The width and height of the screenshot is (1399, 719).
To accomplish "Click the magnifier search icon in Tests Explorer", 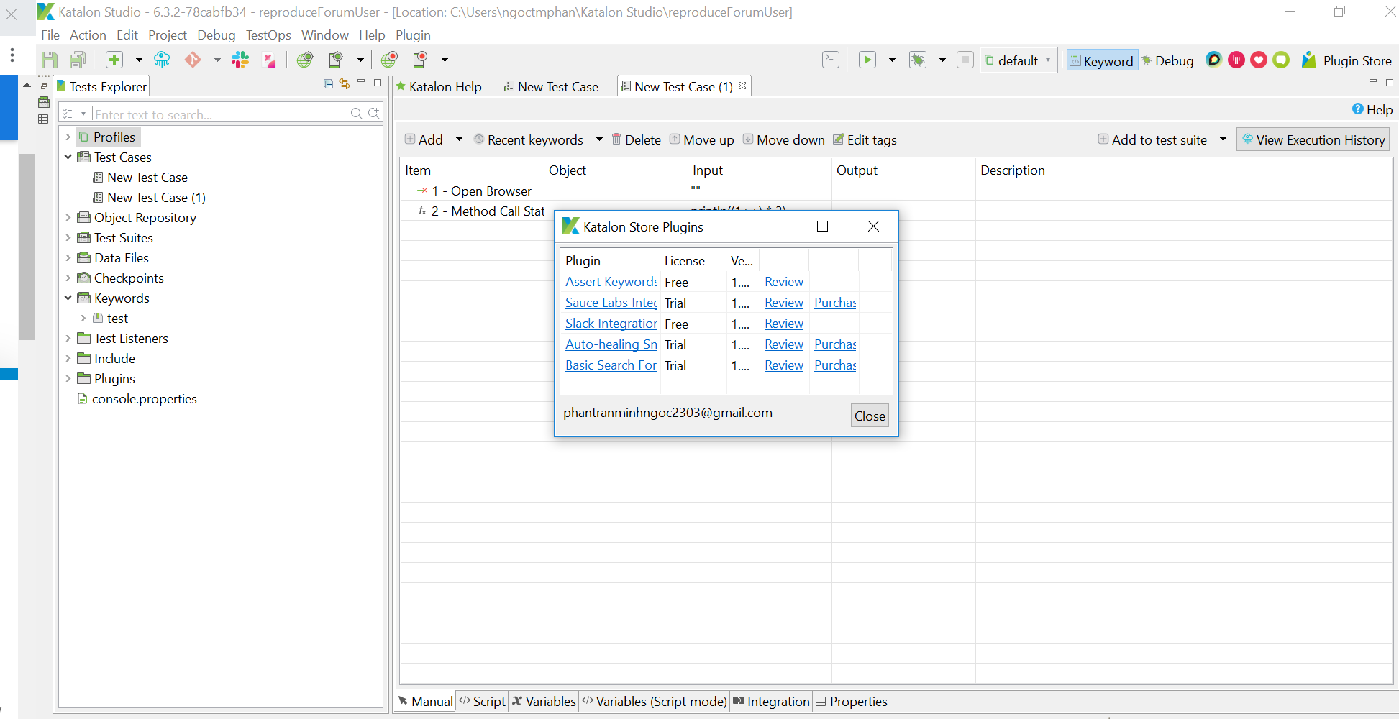I will (x=357, y=113).
